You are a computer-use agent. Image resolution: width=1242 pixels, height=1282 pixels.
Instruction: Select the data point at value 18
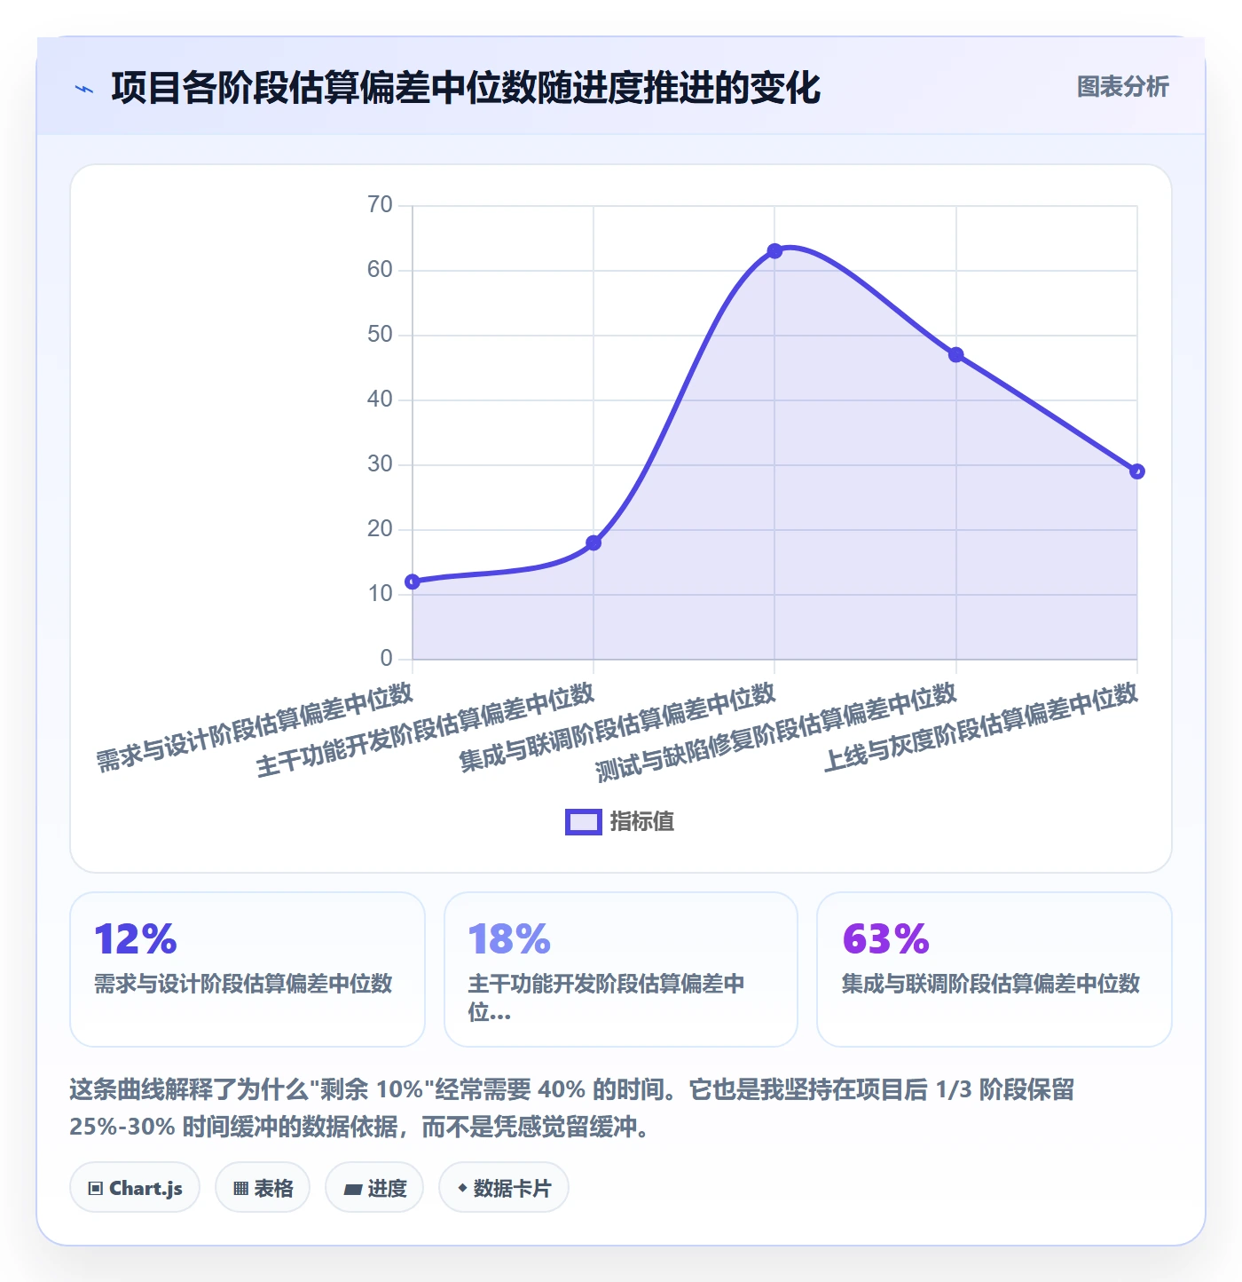click(x=593, y=542)
